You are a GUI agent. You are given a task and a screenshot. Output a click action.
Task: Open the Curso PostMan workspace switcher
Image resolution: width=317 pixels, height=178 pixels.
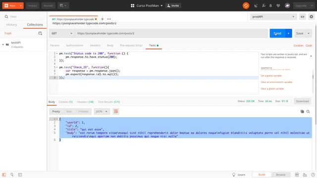click(147, 5)
